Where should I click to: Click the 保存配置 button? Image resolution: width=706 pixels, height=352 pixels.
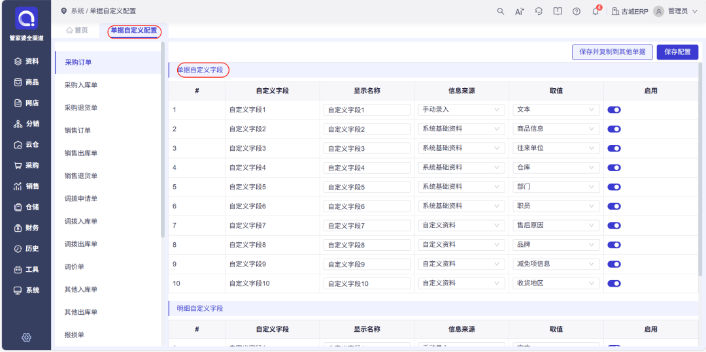(x=677, y=52)
